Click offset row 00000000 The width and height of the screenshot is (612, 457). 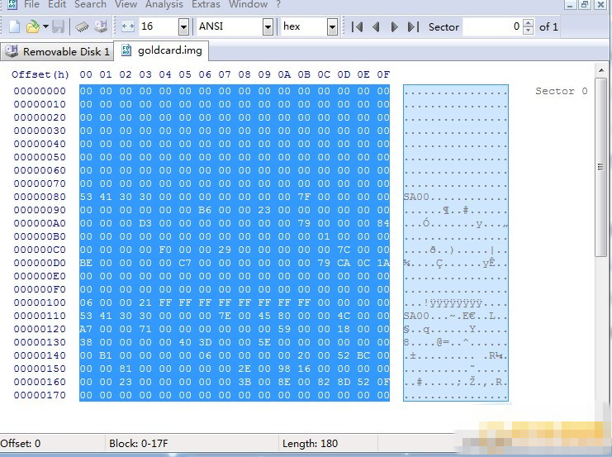pos(40,91)
